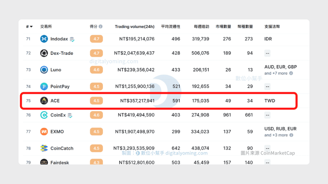328x184 pixels.
Task: Click the 4.5 score badge for ACE
Action: (x=96, y=101)
